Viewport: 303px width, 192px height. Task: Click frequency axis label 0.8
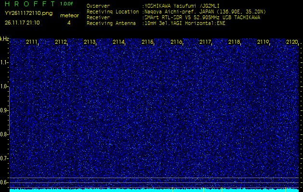[4, 134]
